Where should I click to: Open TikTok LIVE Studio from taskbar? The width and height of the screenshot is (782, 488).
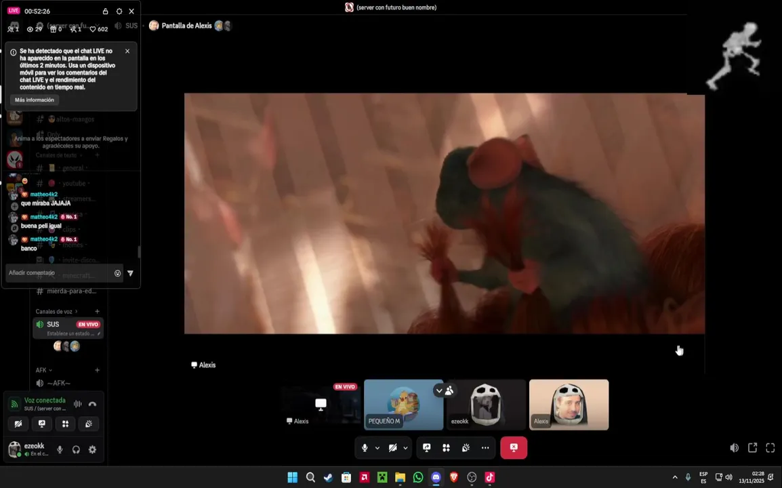point(490,478)
